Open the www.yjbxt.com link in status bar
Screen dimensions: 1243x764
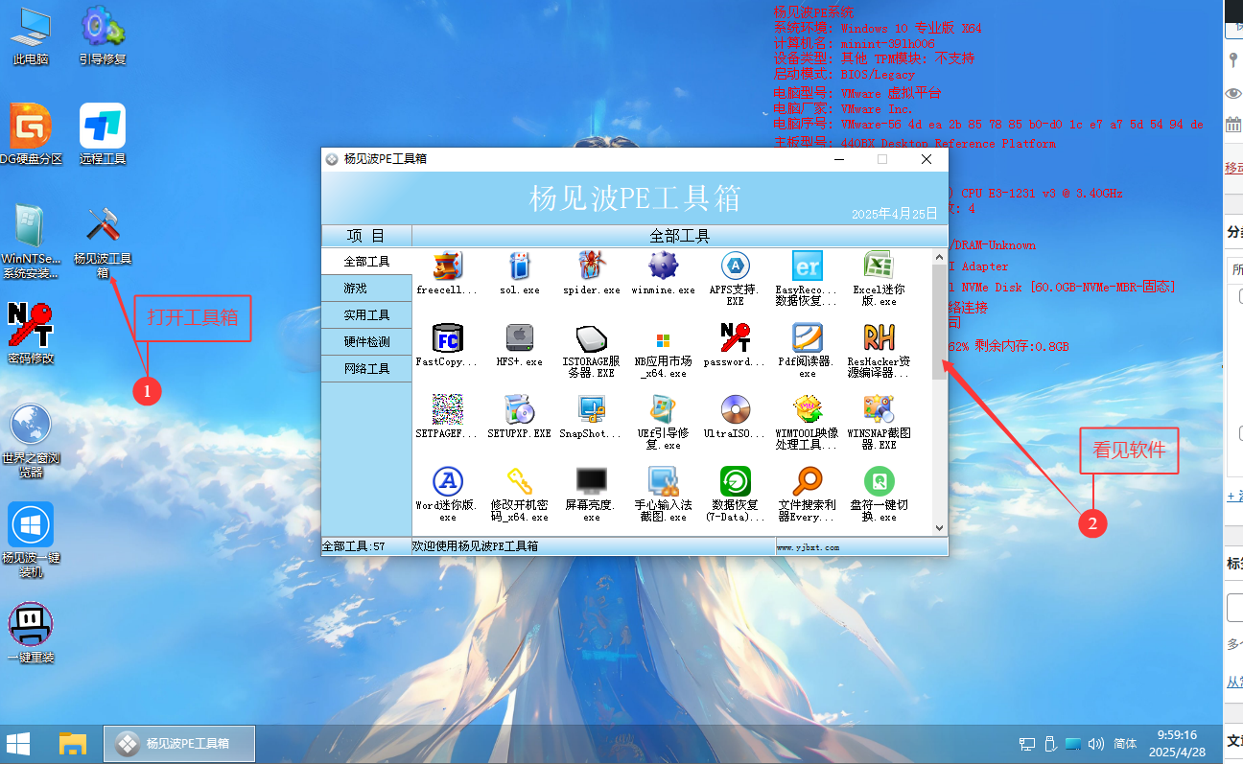tap(808, 547)
